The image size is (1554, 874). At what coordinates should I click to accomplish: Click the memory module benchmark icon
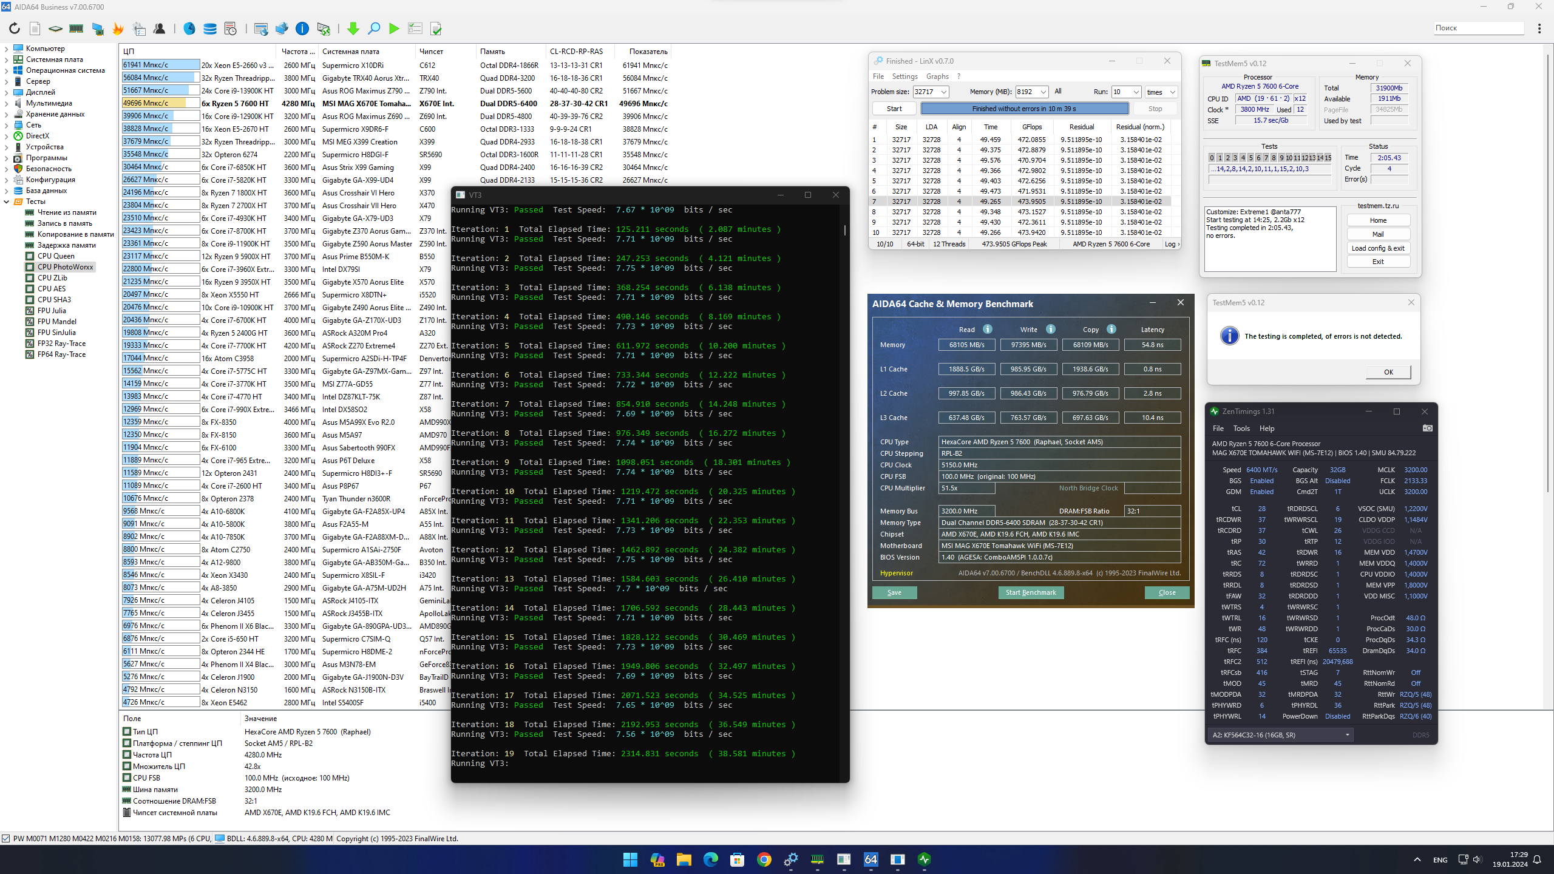76,29
